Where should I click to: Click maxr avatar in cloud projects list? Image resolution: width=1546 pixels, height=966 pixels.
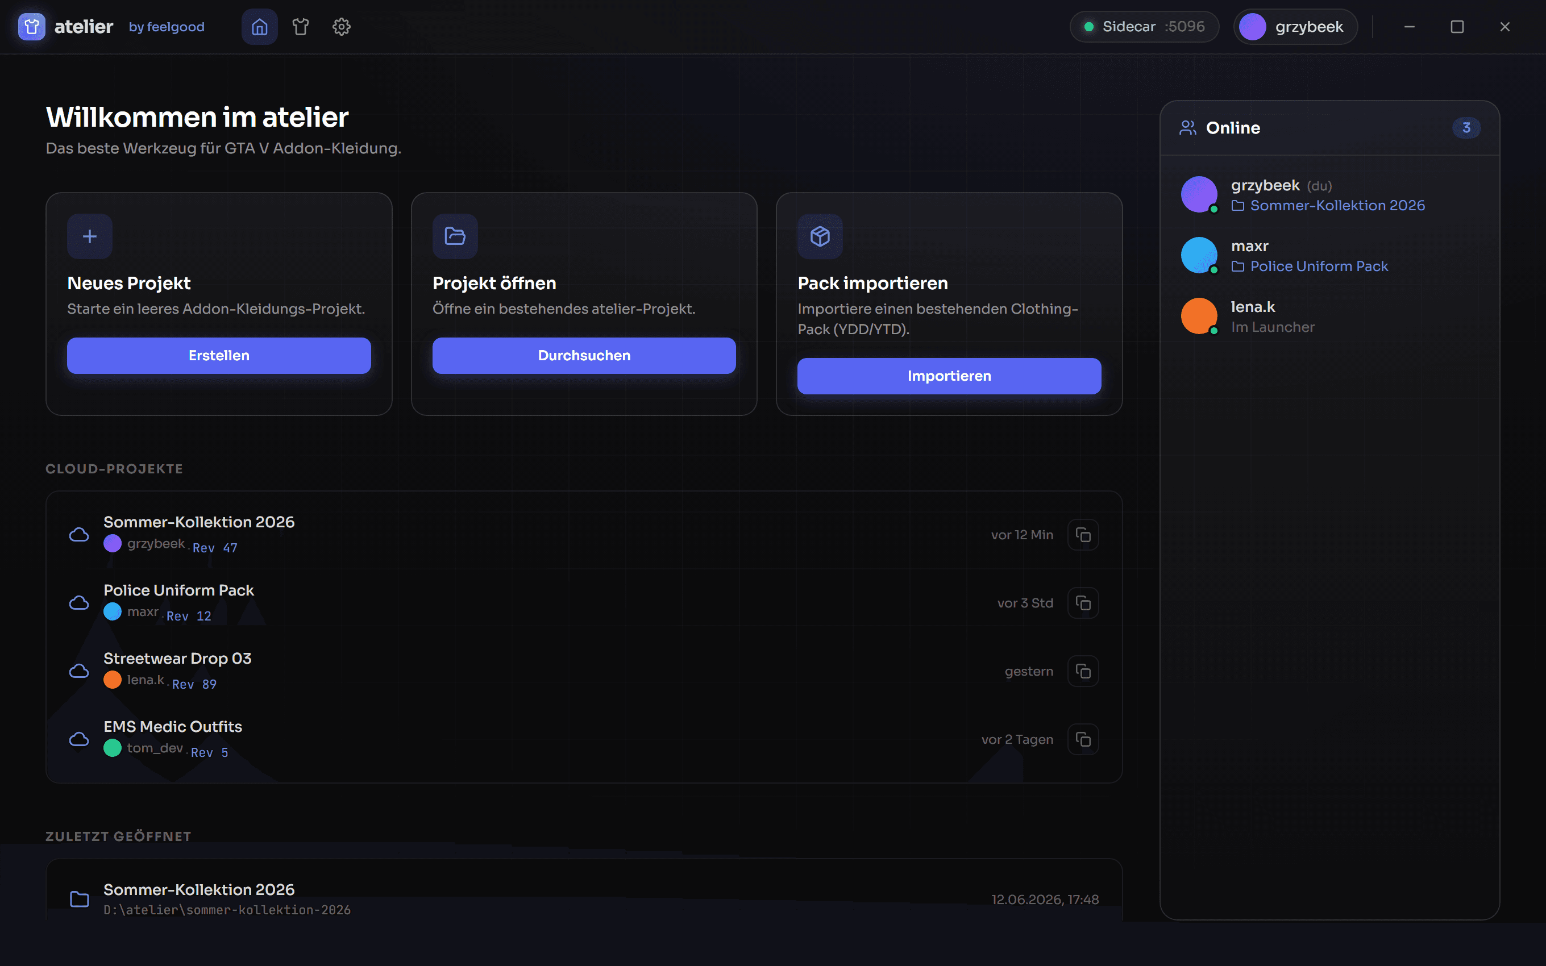click(x=113, y=612)
